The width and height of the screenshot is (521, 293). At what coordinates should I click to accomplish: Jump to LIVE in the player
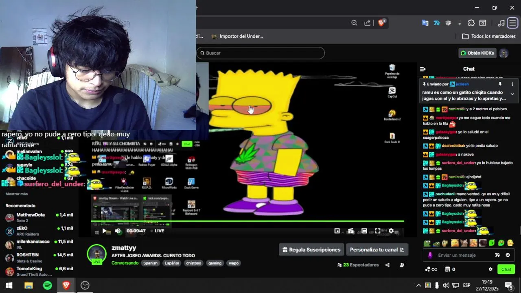click(158, 231)
